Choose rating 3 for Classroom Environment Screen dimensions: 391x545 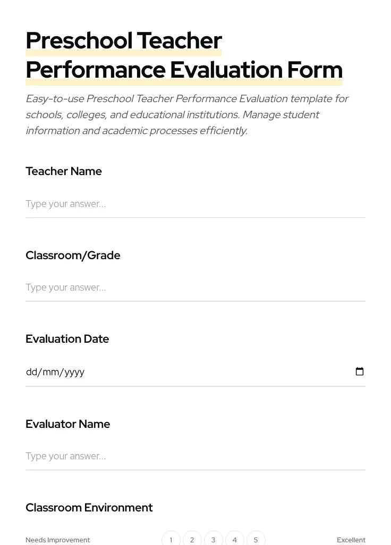pyautogui.click(x=213, y=539)
